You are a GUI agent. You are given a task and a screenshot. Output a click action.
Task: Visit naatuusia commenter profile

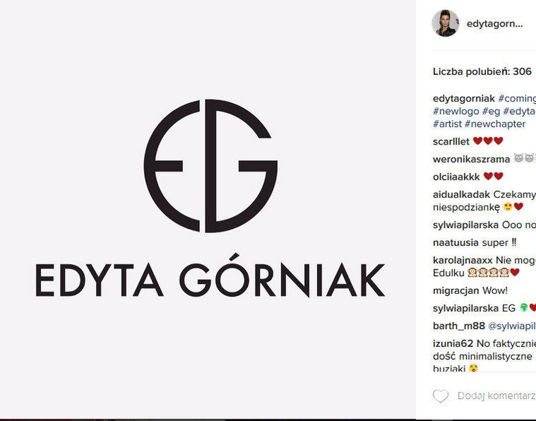pyautogui.click(x=455, y=243)
